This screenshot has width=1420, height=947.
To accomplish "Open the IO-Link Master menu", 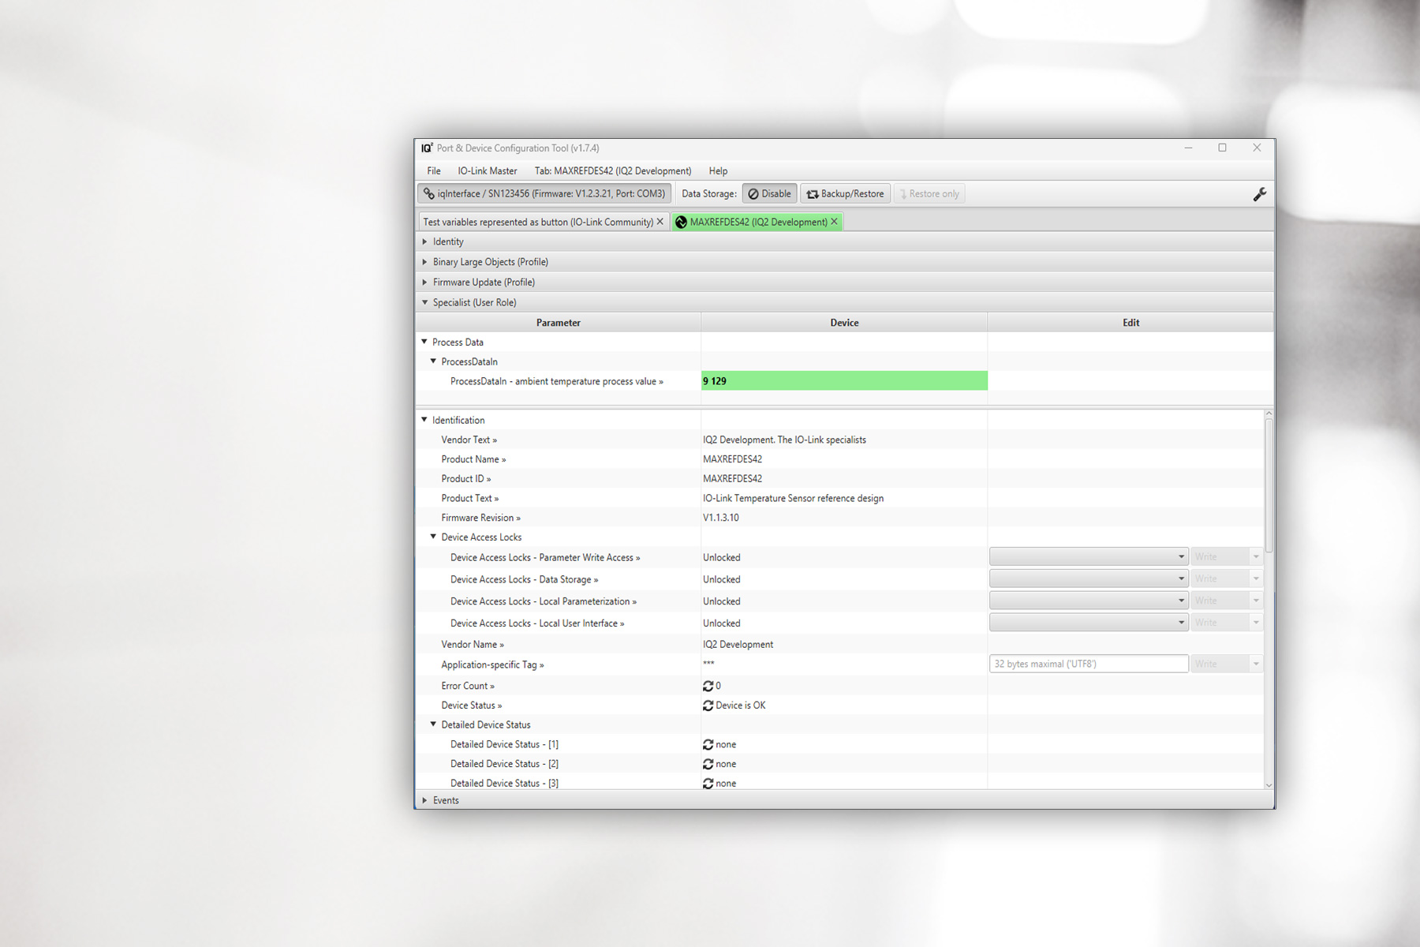I will (487, 170).
